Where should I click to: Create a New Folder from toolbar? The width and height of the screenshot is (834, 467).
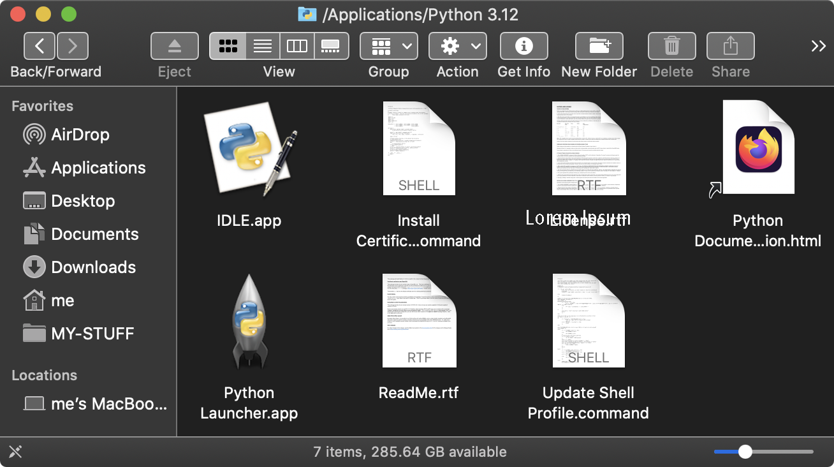point(599,46)
